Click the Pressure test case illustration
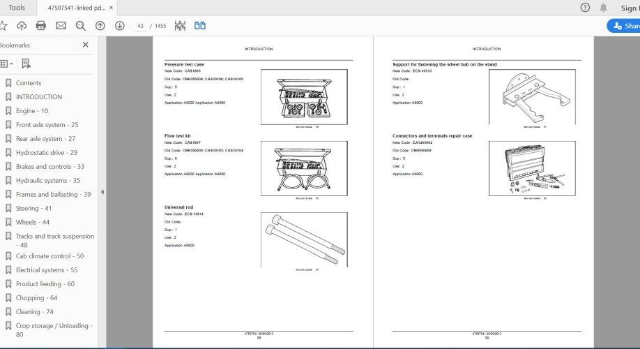Viewport: 640px width, 349px height. [x=304, y=97]
